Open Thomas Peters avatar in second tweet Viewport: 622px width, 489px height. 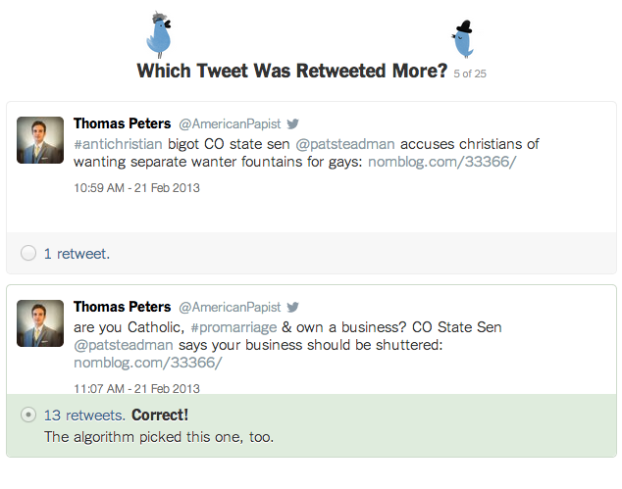(40, 323)
